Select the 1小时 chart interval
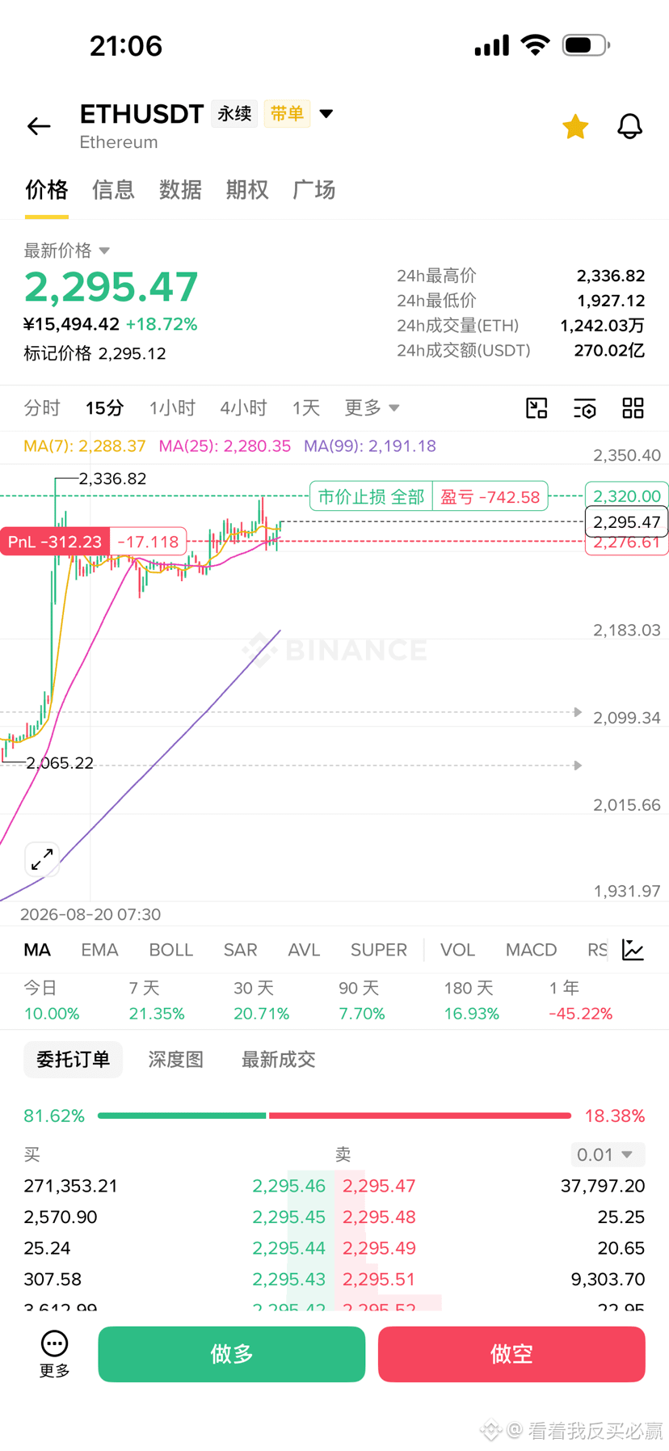This screenshot has width=669, height=1451. click(x=172, y=408)
